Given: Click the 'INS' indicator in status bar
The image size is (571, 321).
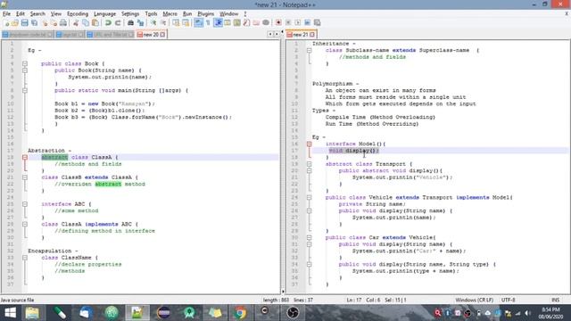Looking at the screenshot, I should [x=555, y=300].
